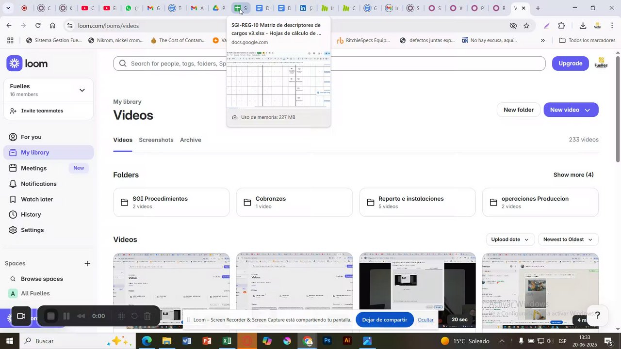Select the Videos tab
Viewport: 621px width, 349px height.
click(x=123, y=140)
